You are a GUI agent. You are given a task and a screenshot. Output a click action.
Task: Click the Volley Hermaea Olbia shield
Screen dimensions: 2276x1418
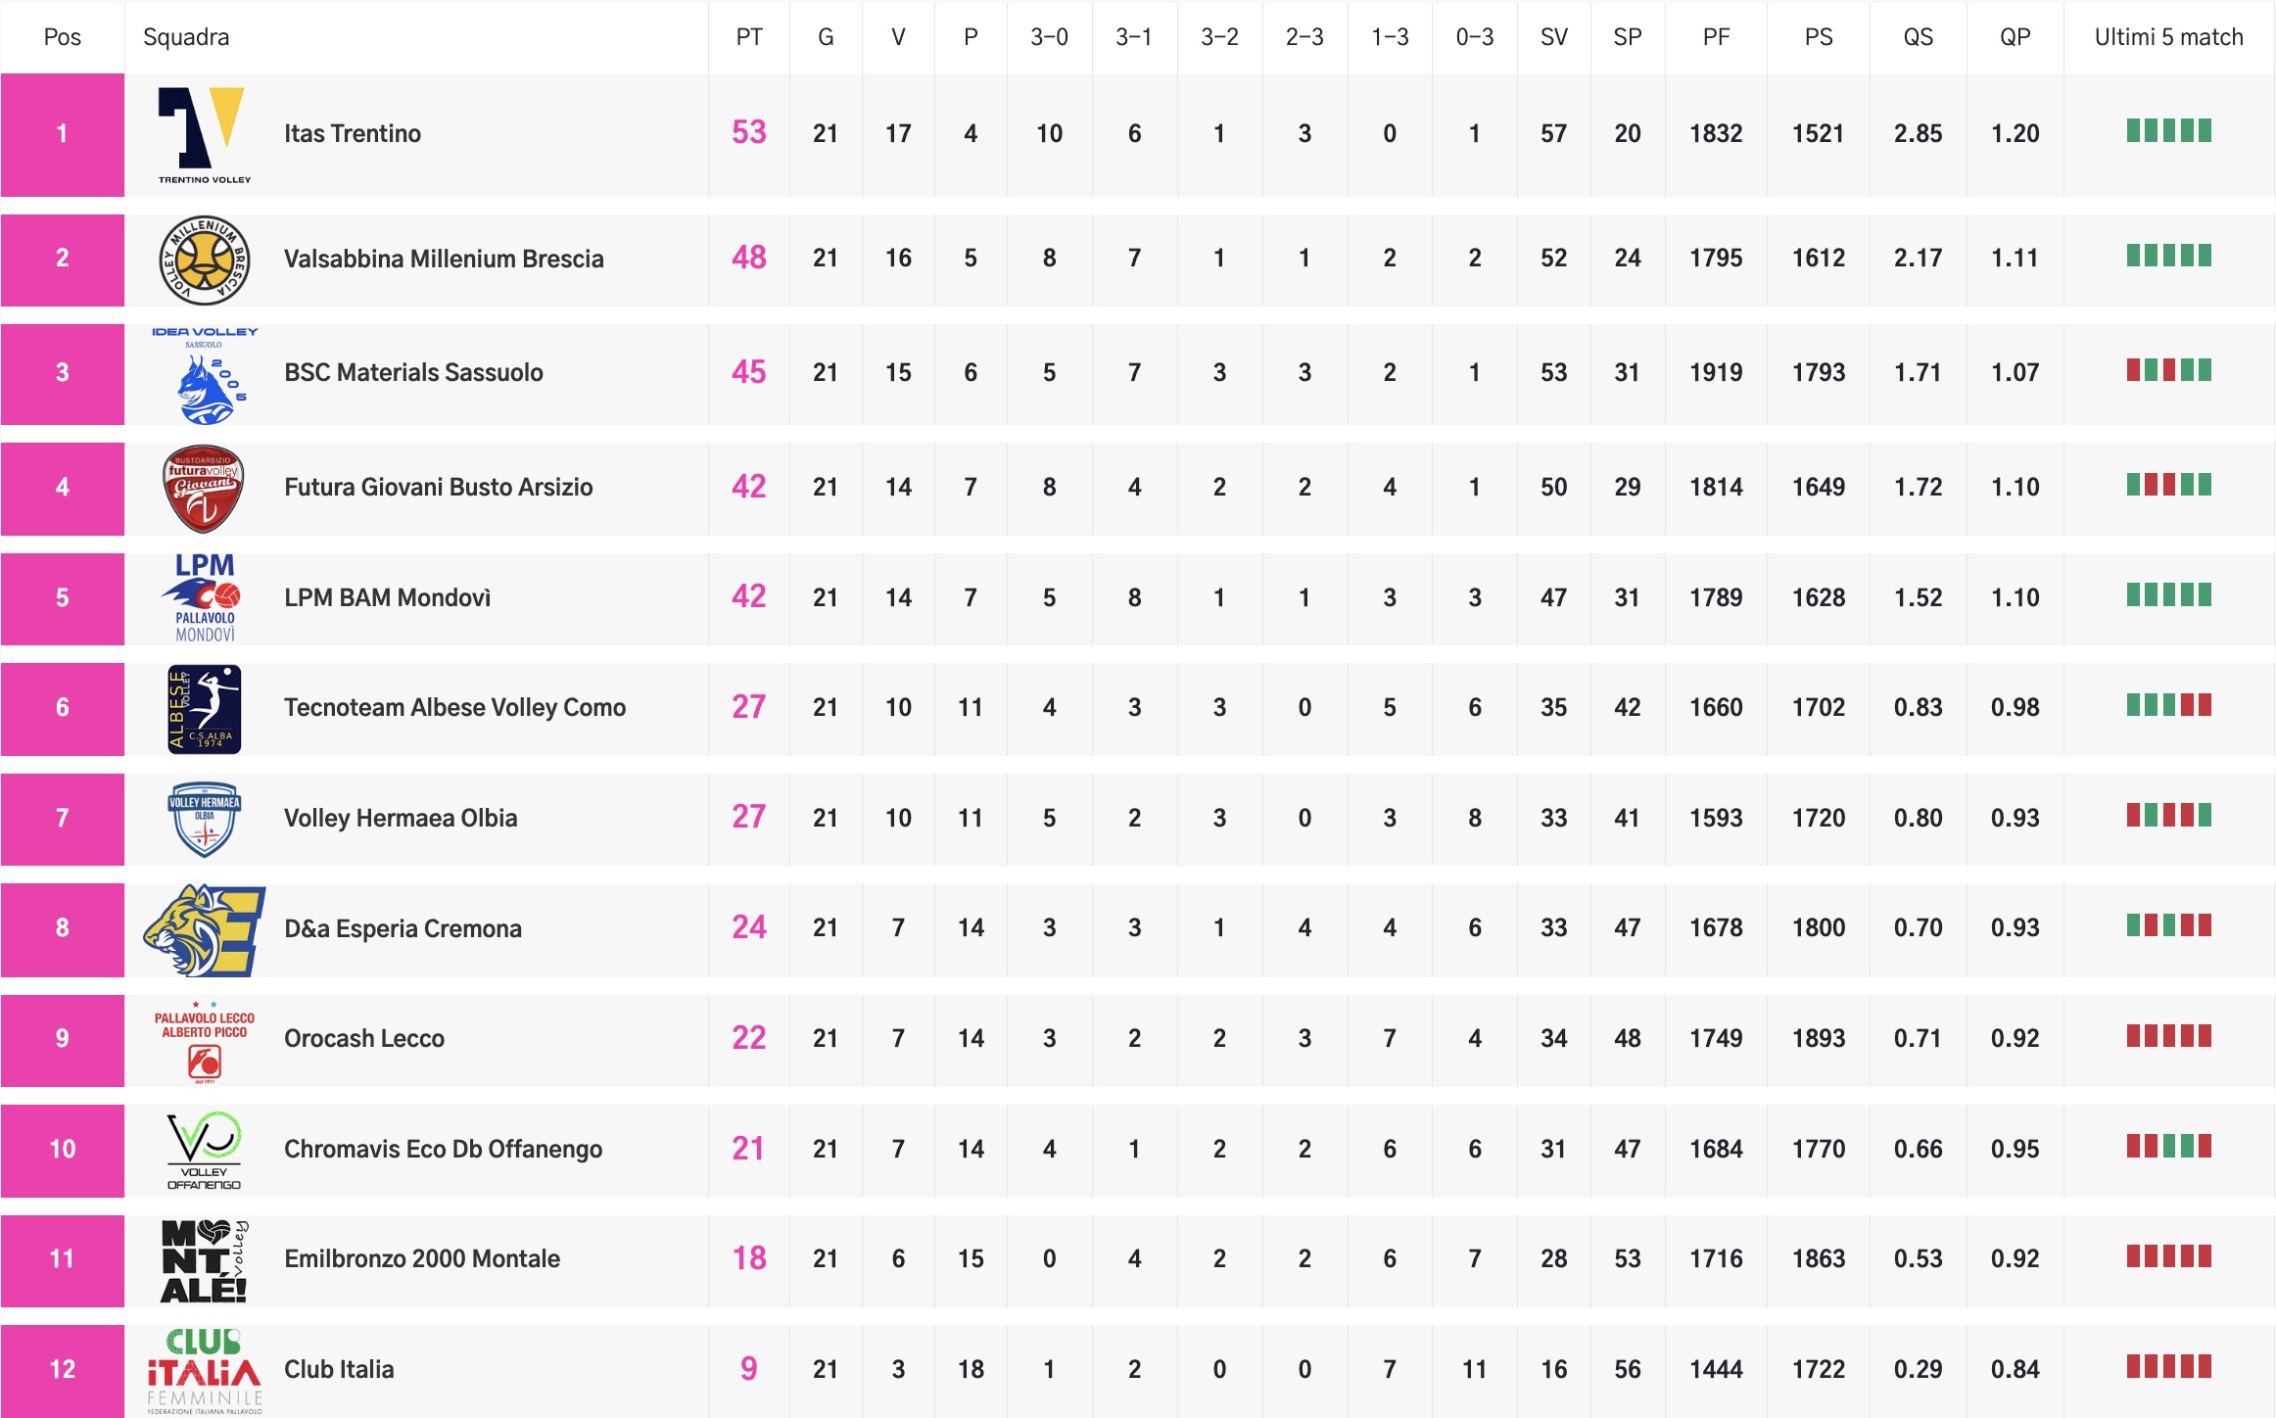(204, 818)
